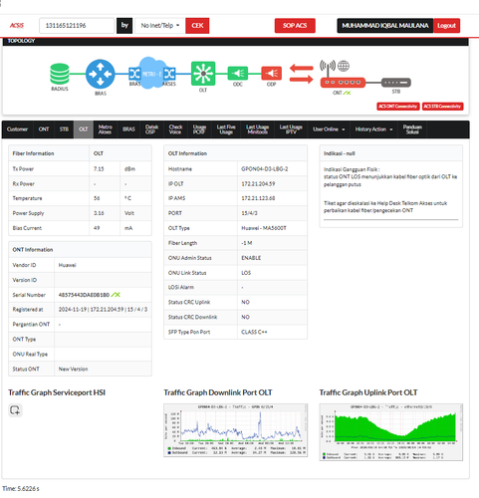Click the red CEK button

197,26
